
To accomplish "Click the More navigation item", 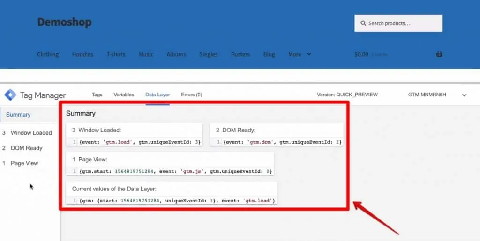I will click(x=295, y=54).
